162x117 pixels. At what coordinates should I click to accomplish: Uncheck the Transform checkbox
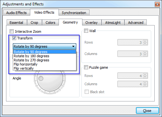click(x=14, y=38)
